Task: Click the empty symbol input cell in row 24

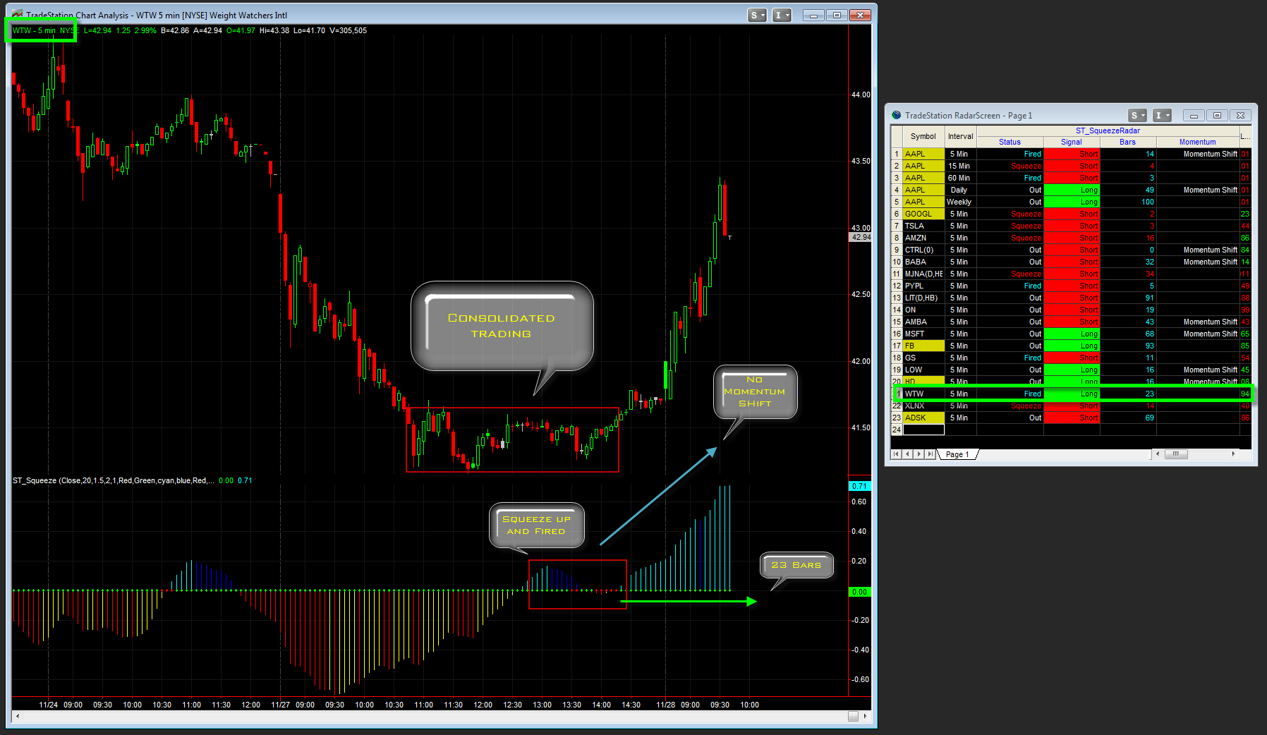Action: point(923,430)
